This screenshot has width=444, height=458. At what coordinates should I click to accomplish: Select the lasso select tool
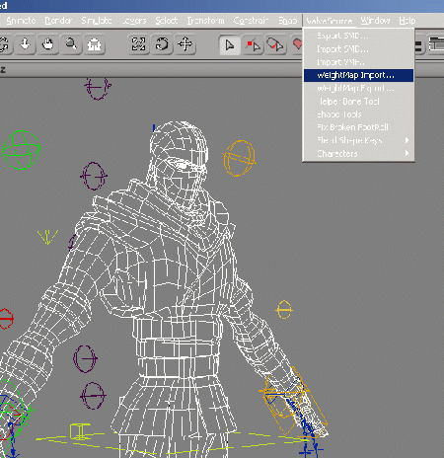(x=275, y=45)
